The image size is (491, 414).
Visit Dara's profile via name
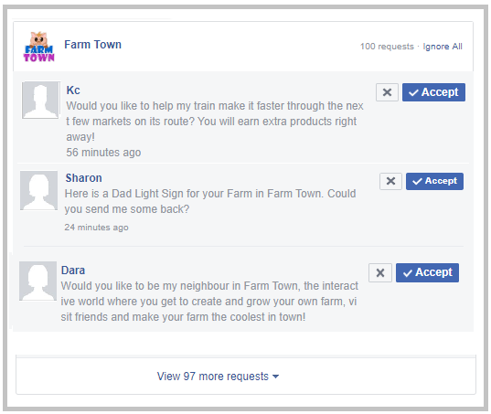coord(73,271)
